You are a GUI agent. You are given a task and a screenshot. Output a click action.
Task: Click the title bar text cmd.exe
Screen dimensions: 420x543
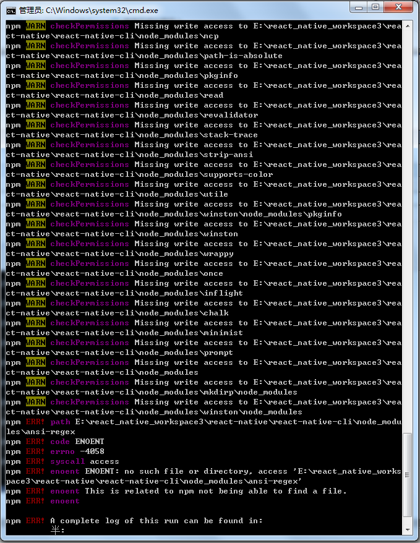pos(88,11)
